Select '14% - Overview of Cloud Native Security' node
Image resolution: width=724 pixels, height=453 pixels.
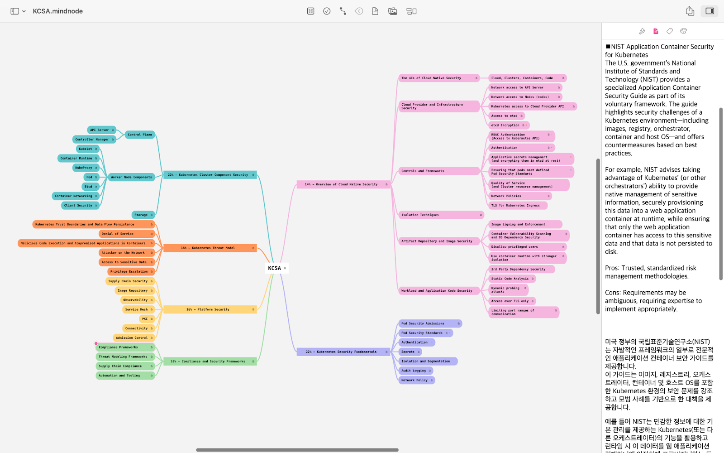pos(344,184)
